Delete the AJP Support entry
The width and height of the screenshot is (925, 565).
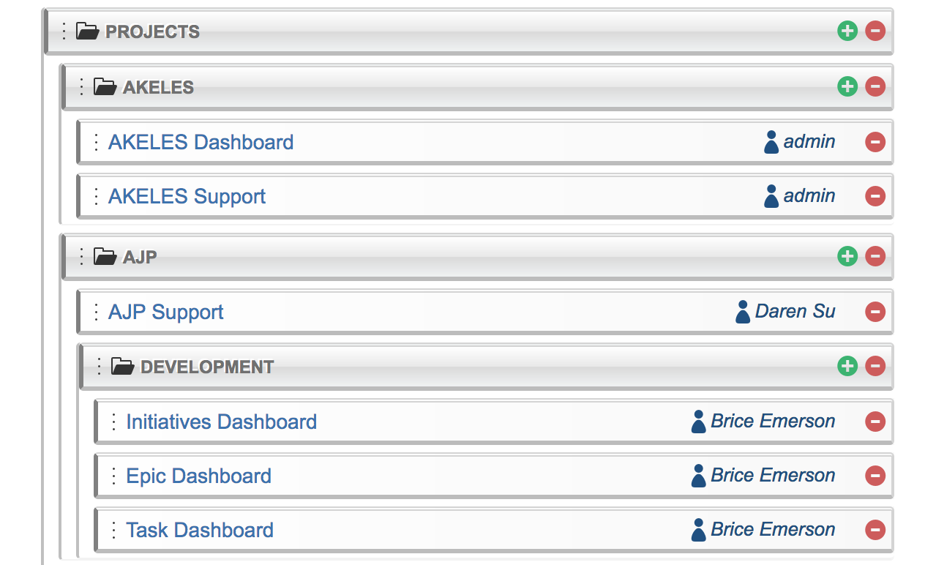coord(875,312)
